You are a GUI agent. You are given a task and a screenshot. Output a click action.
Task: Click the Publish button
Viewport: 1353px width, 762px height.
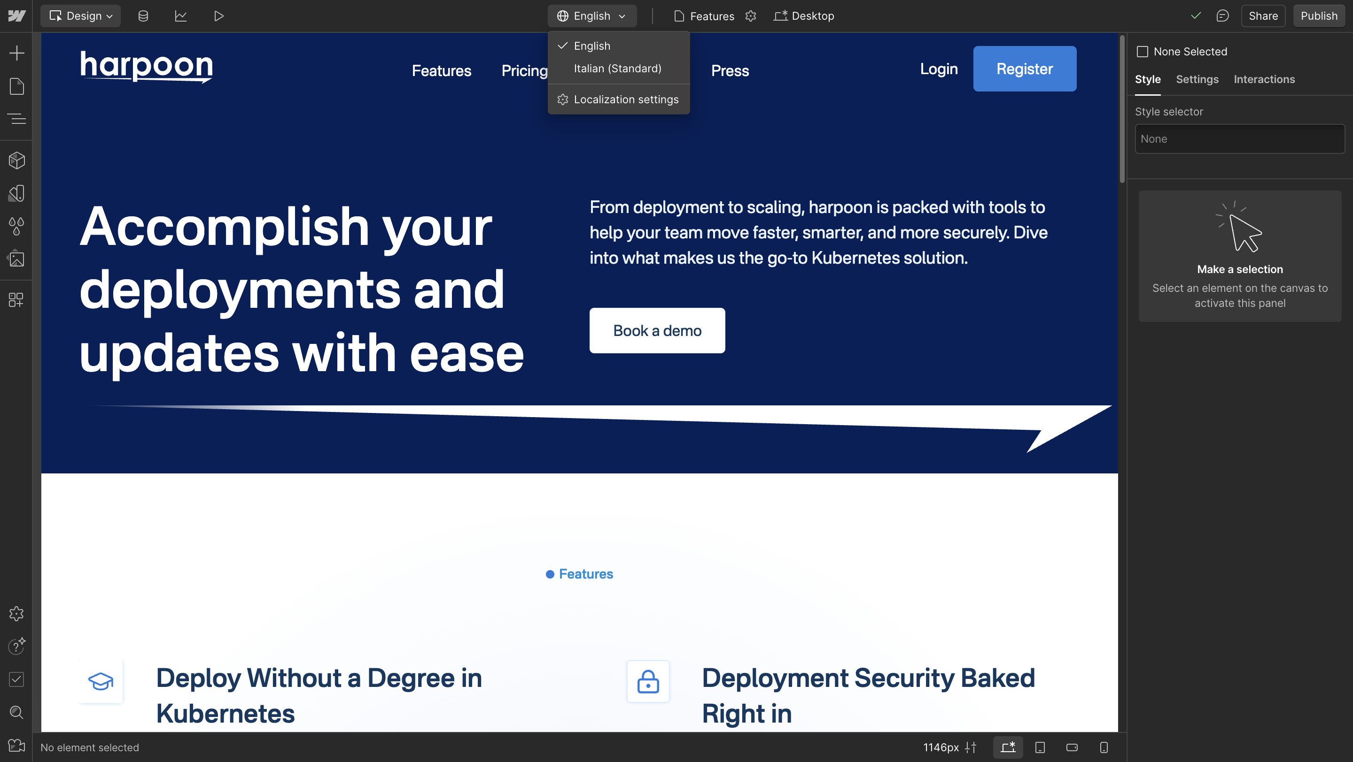click(1319, 16)
